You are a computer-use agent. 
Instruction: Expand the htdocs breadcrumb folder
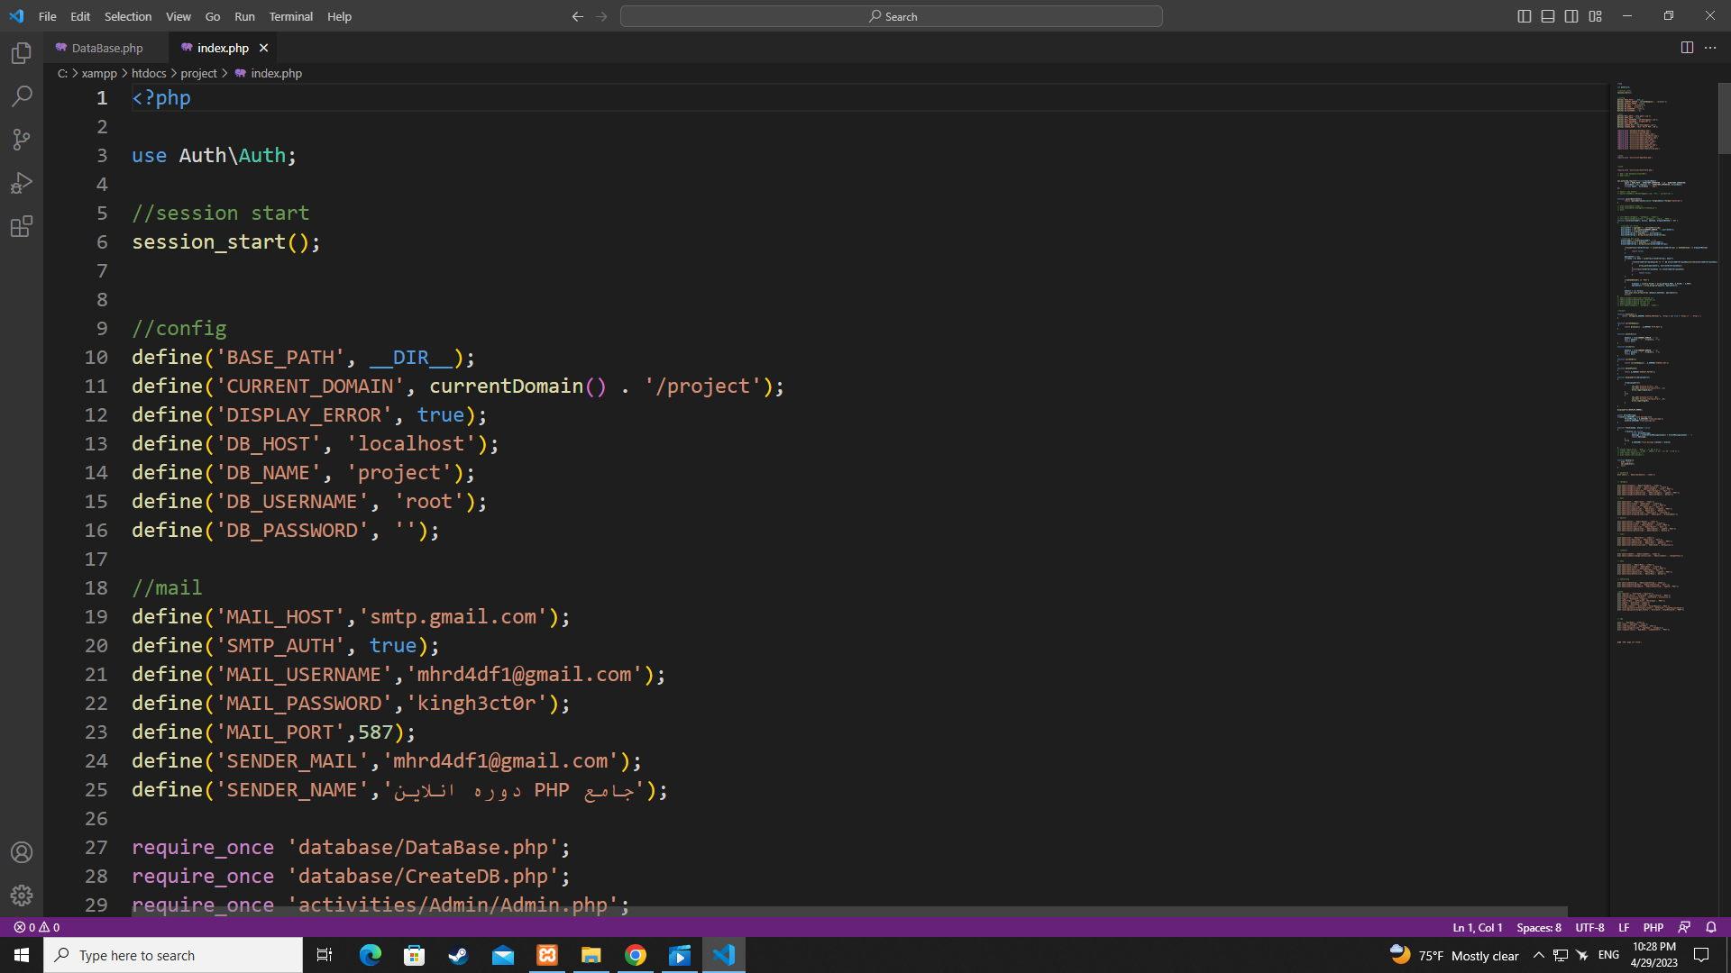(x=149, y=73)
